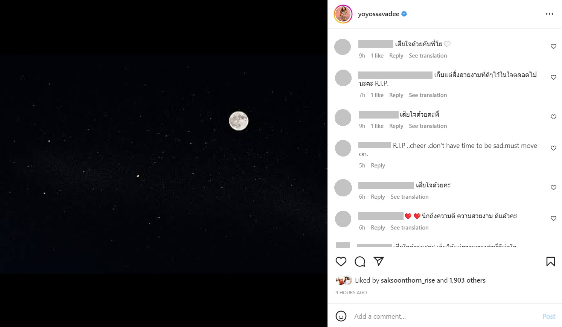Image resolution: width=562 pixels, height=327 pixels.
Task: Reply to the English R.I.P comment
Action: click(378, 166)
